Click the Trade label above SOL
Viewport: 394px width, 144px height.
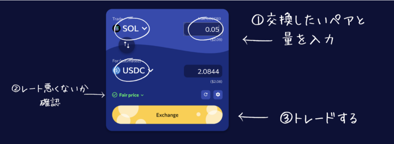pyautogui.click(x=117, y=19)
